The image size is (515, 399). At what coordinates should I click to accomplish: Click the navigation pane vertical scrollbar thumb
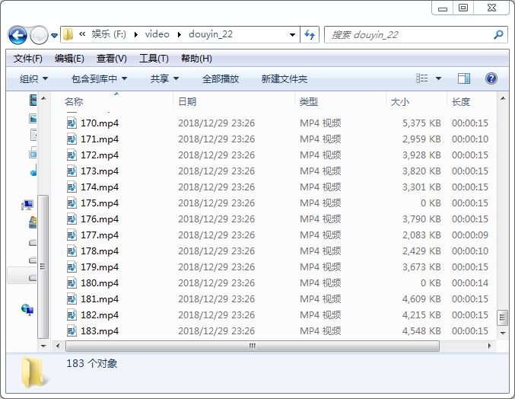tap(43, 267)
